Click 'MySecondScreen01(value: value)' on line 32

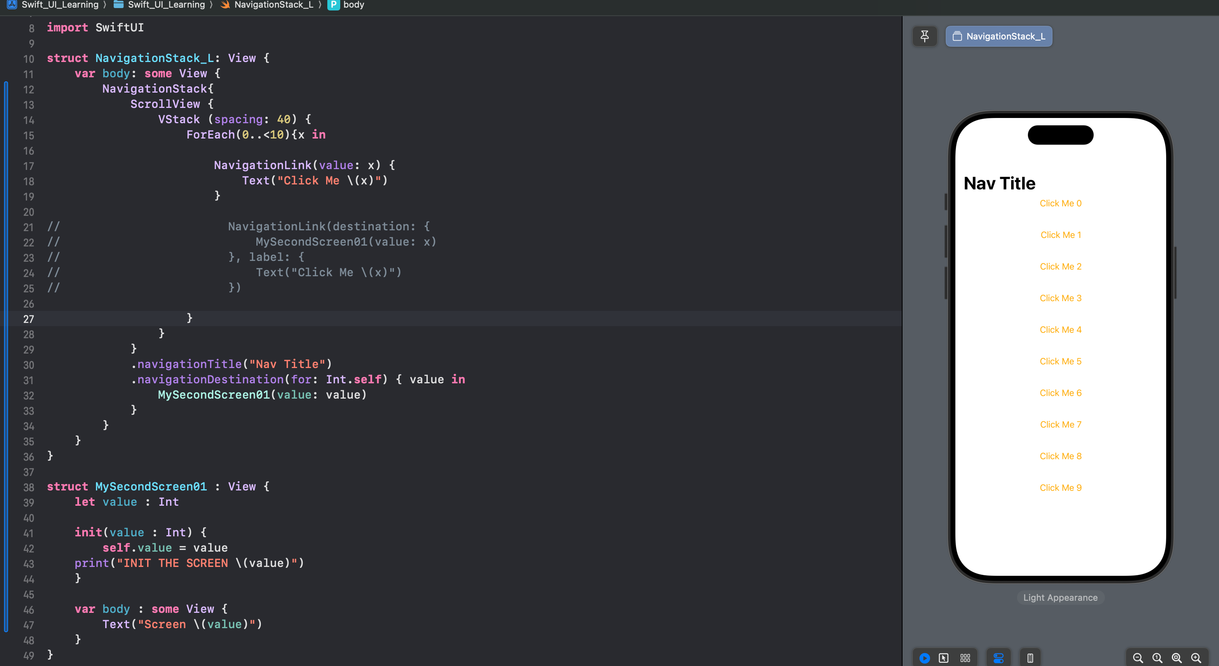(262, 395)
